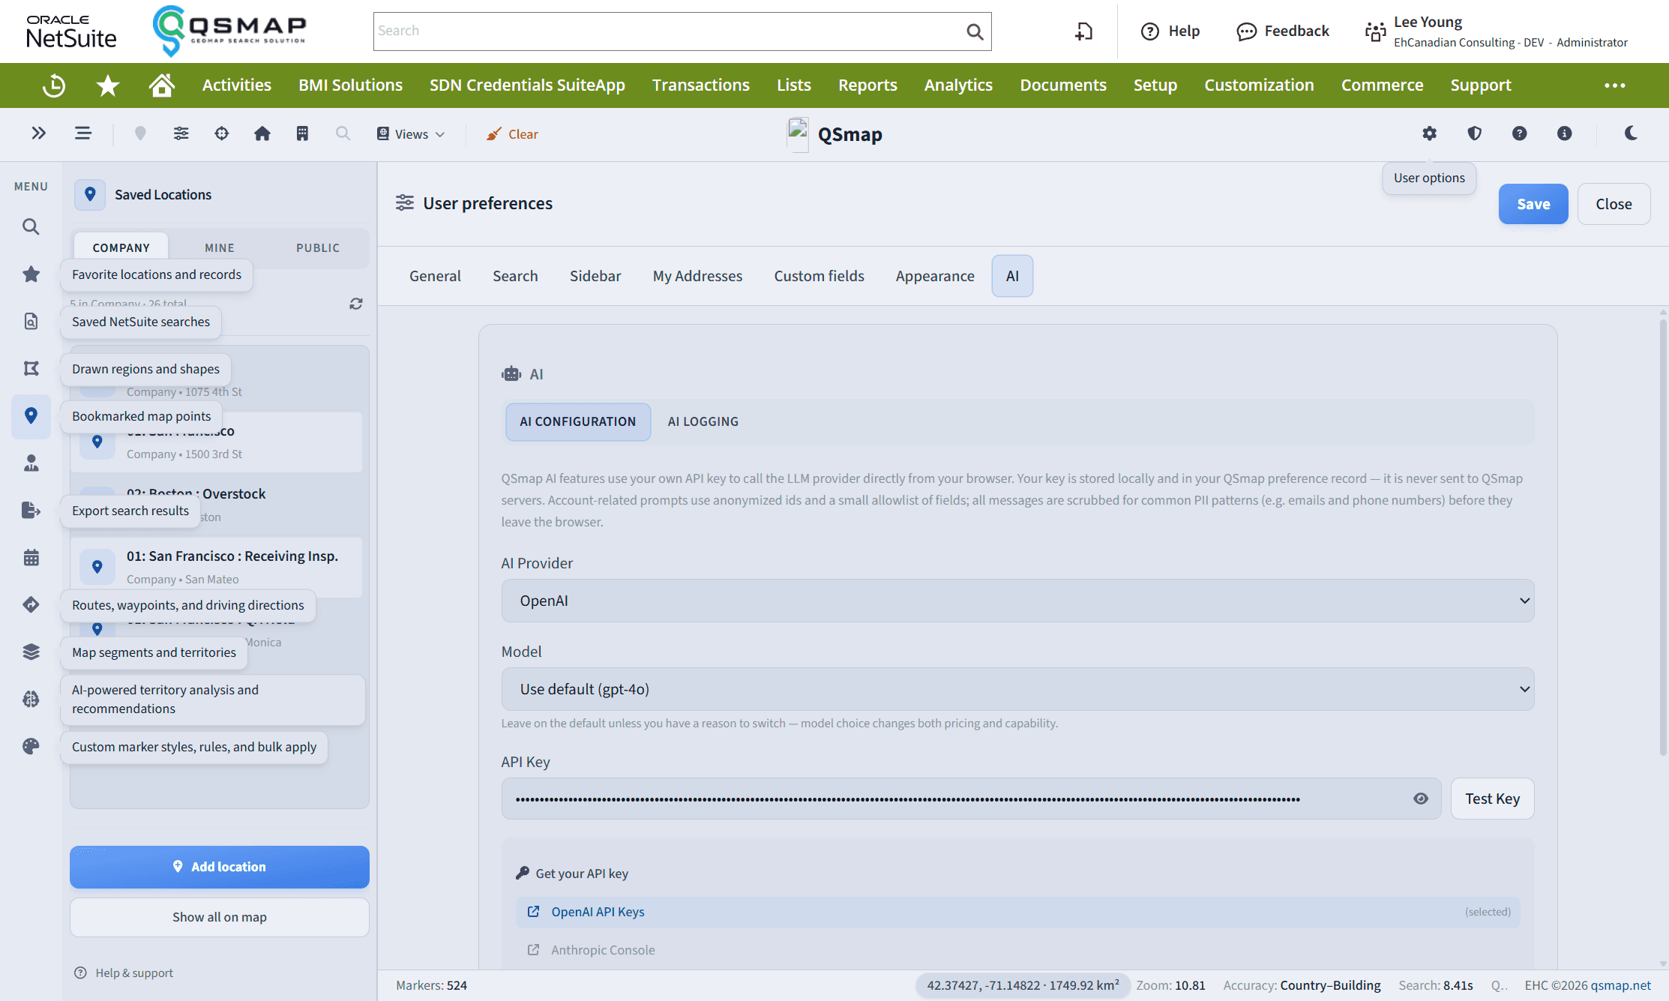The image size is (1669, 1001).
Task: Select the MINE saved locations tab
Action: click(220, 247)
